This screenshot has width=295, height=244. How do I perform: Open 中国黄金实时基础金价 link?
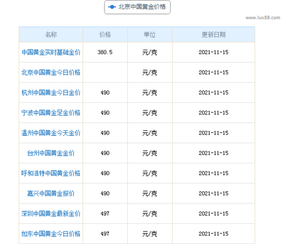51,52
